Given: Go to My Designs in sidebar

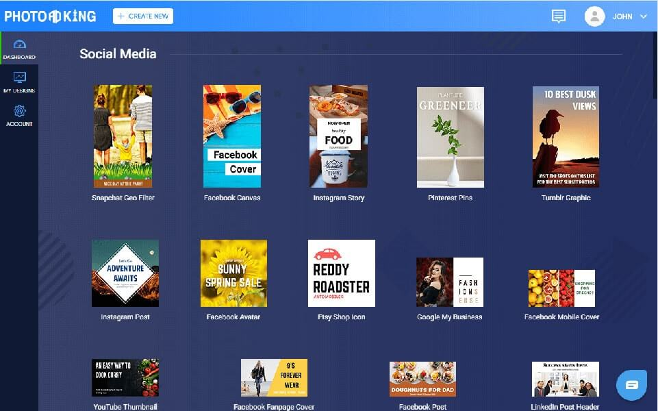Looking at the screenshot, I should (x=19, y=82).
